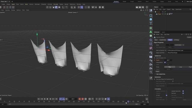The width and height of the screenshot is (192, 108).
Task: Select the Basic attribute tab
Action: point(156,40)
